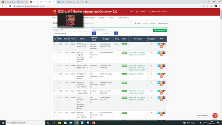Open Metha Ezha Chairani user dropdown
This screenshot has width=222, height=125.
click(x=158, y=11)
